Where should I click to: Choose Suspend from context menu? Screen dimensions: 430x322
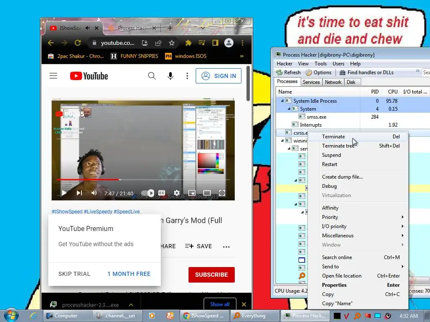tap(358, 155)
